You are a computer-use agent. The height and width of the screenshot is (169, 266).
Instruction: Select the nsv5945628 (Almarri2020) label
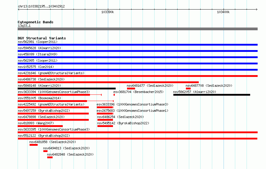pos(39,48)
